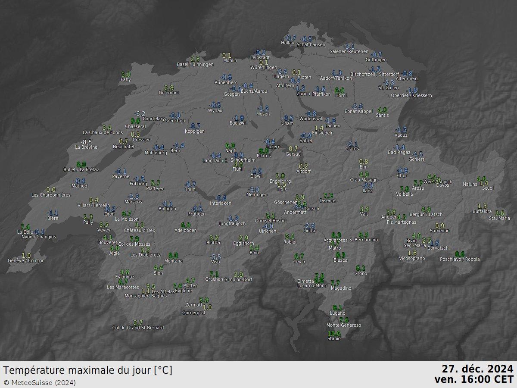
Task: Select the Monte Generoso station label
Action: (344, 325)
